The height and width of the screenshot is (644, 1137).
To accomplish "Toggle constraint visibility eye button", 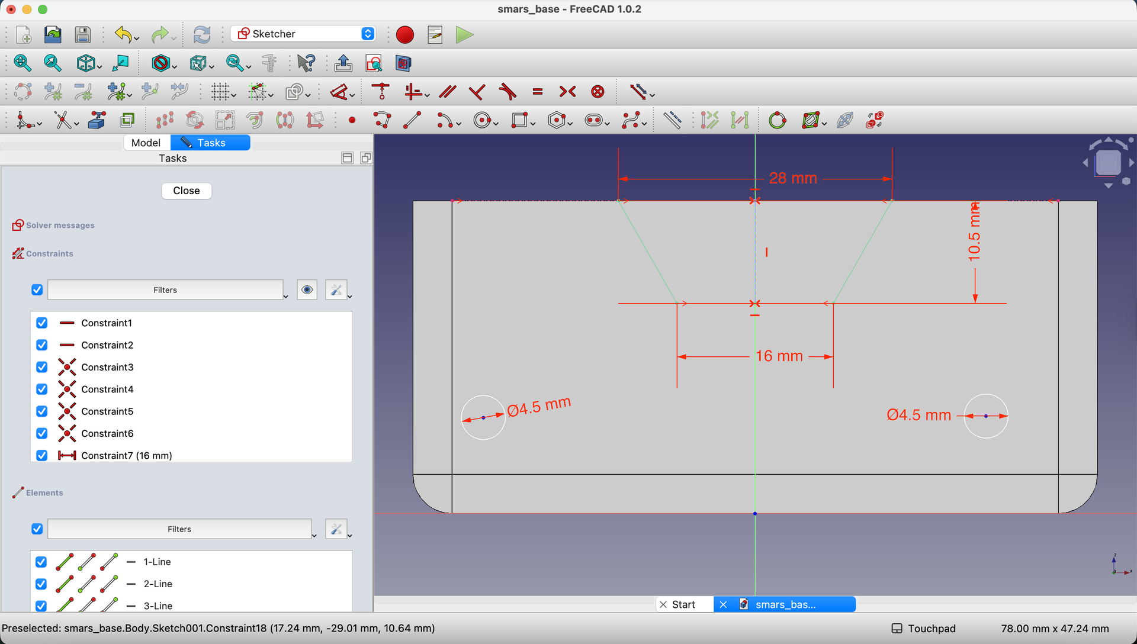I will pos(307,290).
